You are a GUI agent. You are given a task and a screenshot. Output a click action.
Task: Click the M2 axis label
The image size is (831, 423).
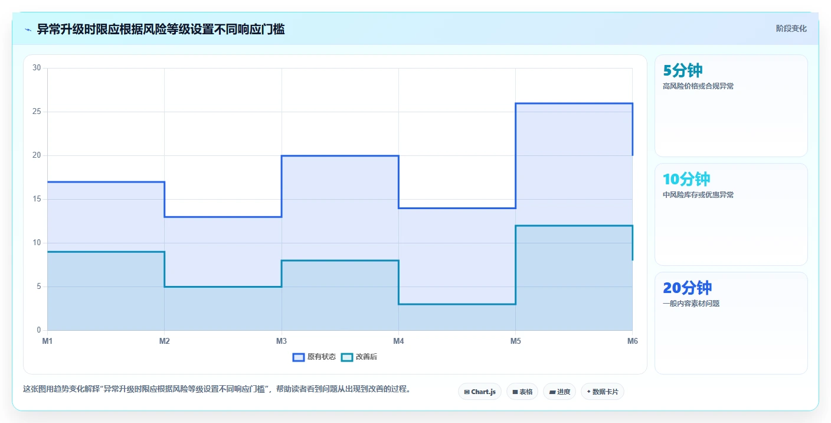pyautogui.click(x=165, y=341)
